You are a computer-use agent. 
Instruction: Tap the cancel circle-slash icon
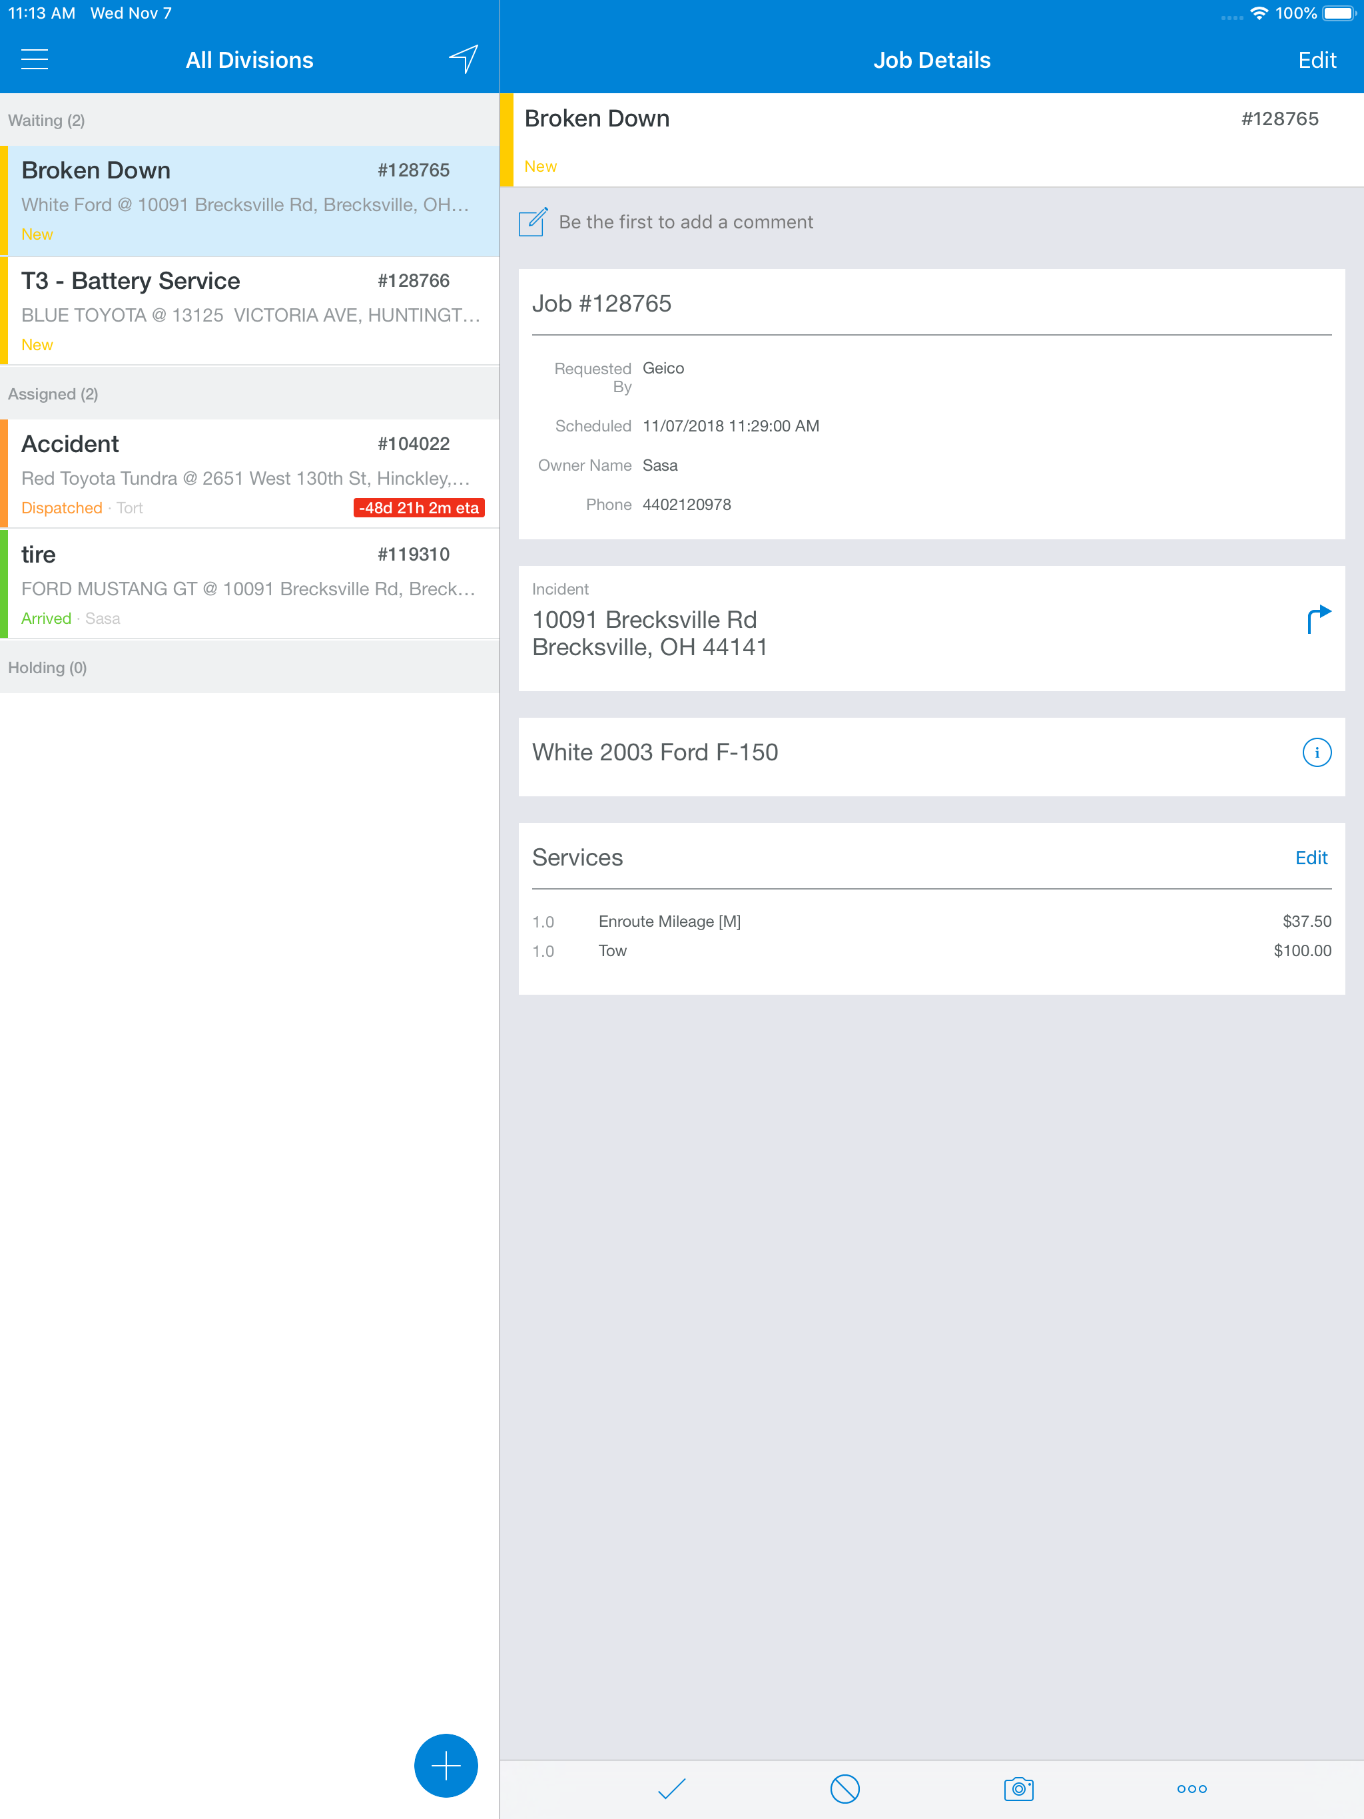click(x=845, y=1788)
